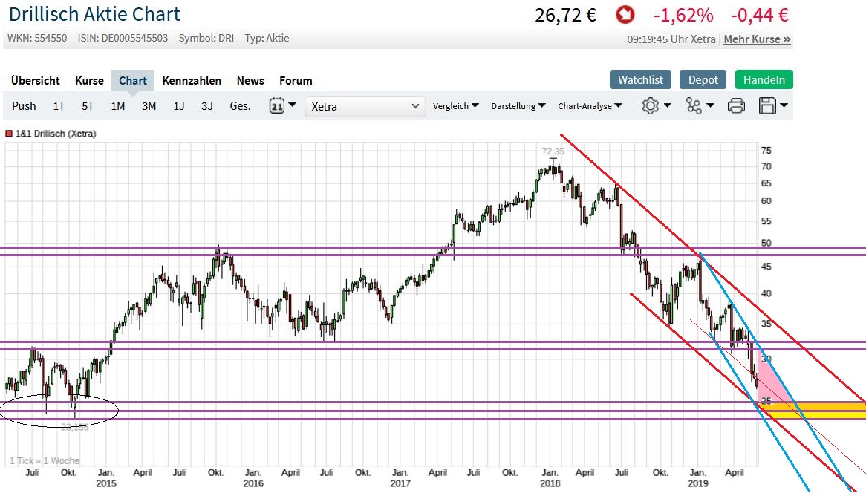This screenshot has width=866, height=496.
Task: Select the Push timeframe option
Action: pyautogui.click(x=24, y=106)
